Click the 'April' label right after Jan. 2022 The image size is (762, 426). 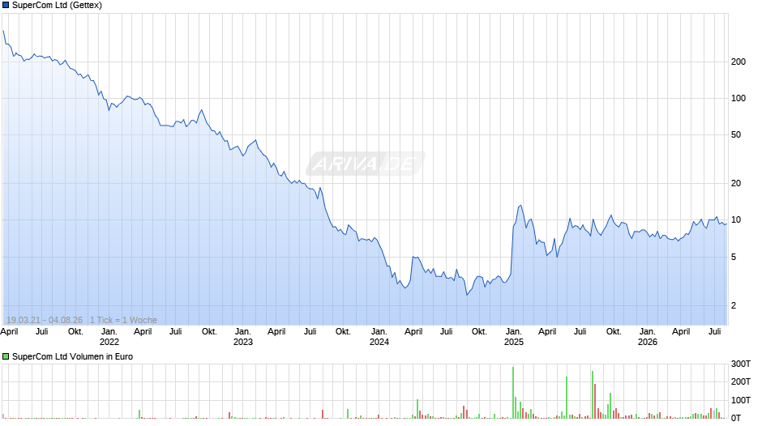point(143,332)
